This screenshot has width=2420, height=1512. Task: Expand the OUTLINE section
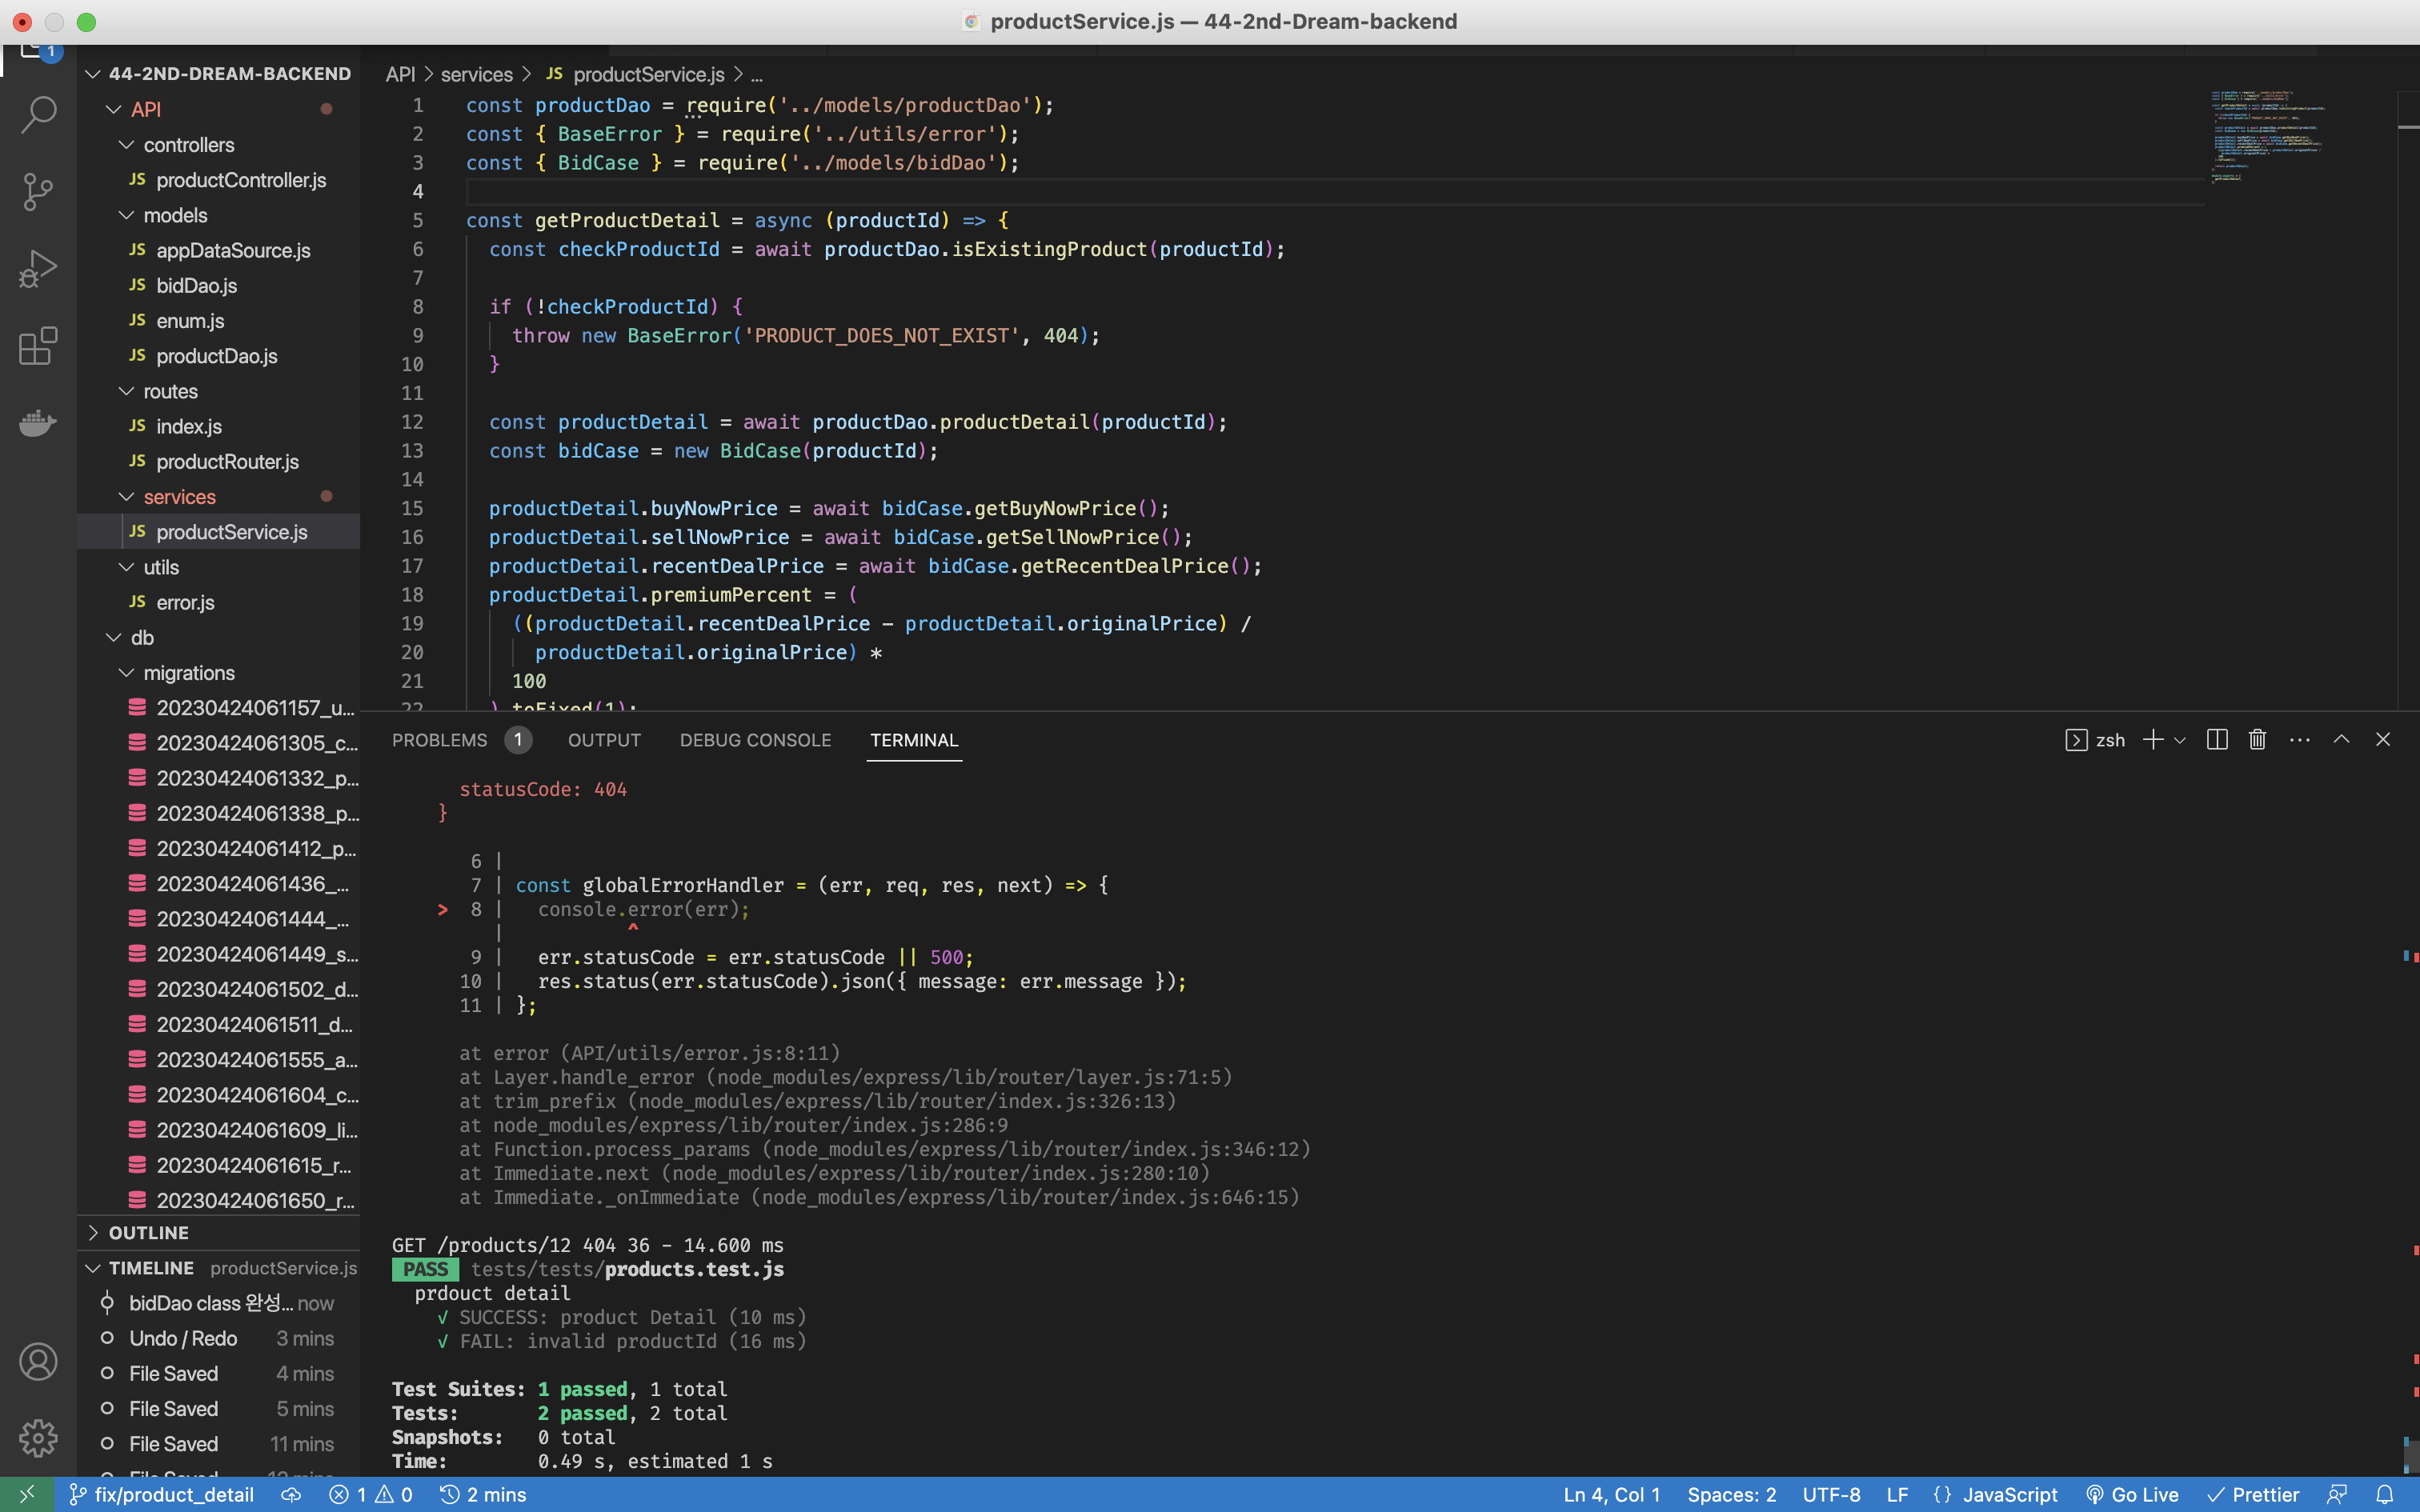(x=148, y=1232)
